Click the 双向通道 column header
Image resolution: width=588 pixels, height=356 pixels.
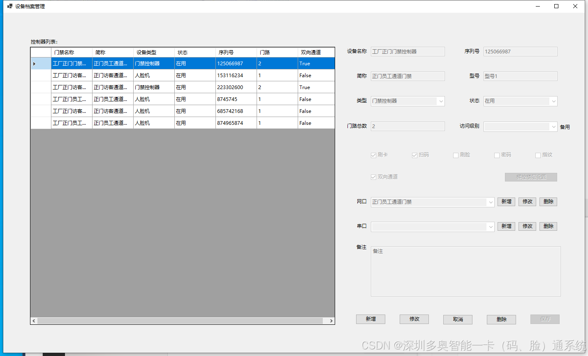pos(316,53)
